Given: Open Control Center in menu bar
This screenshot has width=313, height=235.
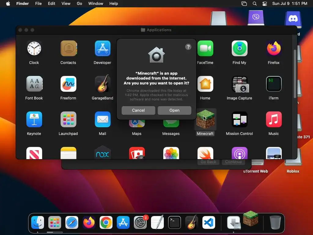Looking at the screenshot, I should [265, 4].
